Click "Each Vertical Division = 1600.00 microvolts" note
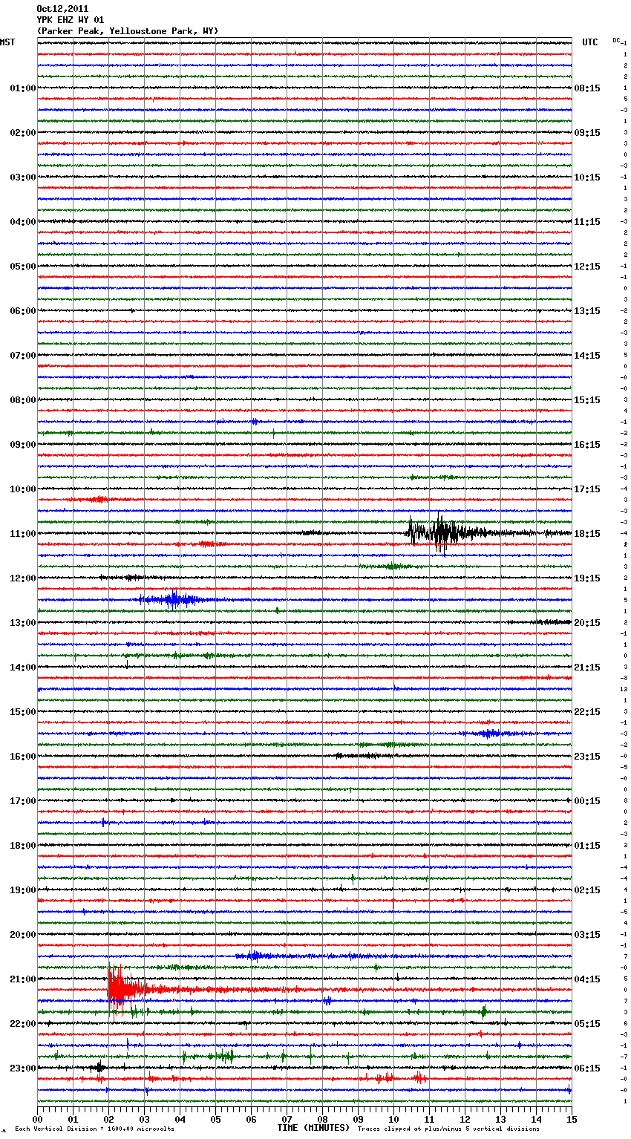Viewport: 631px width, 1139px height. click(95, 1129)
